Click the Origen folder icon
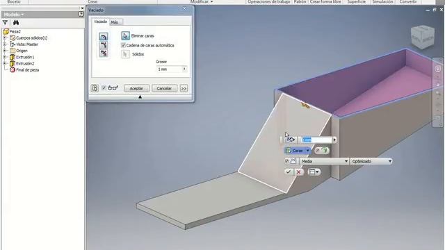Image resolution: width=445 pixels, height=250 pixels. coord(13,51)
